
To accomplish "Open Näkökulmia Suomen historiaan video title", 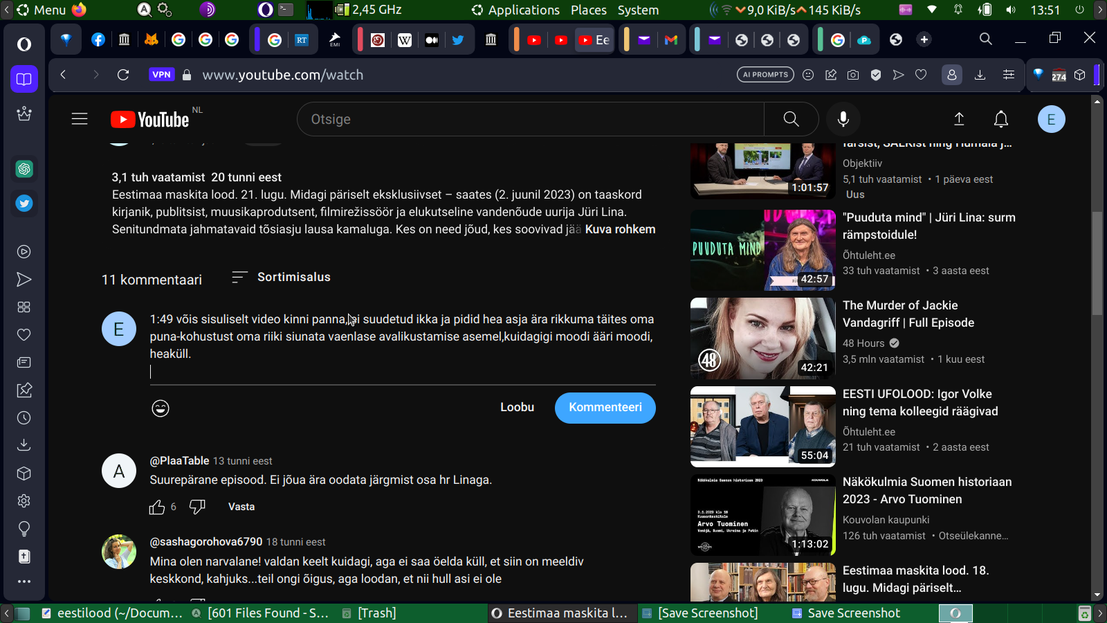I will [x=927, y=491].
